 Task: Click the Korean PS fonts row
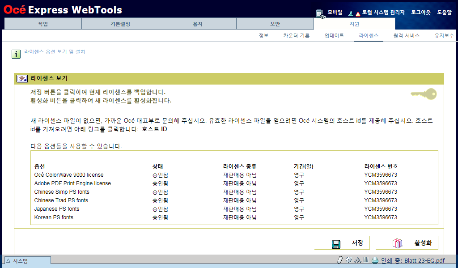tap(216, 217)
